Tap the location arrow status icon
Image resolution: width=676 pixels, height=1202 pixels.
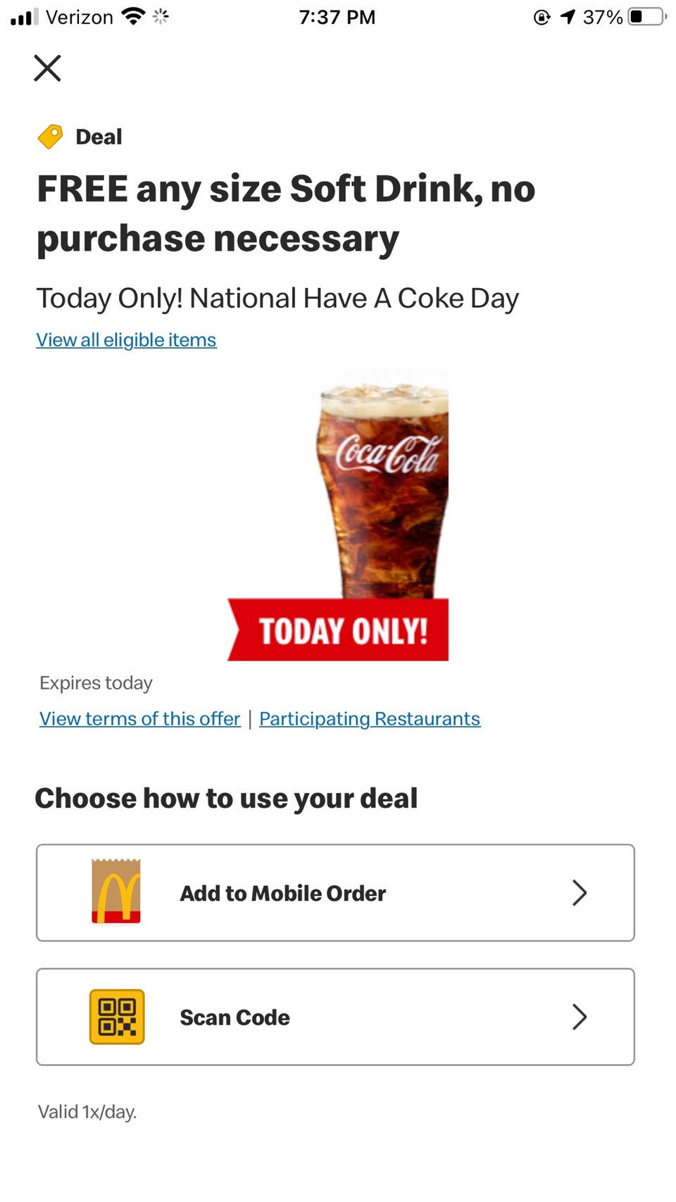pyautogui.click(x=568, y=17)
